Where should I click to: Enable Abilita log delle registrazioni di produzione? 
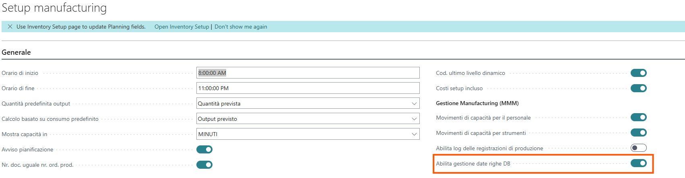pos(638,148)
